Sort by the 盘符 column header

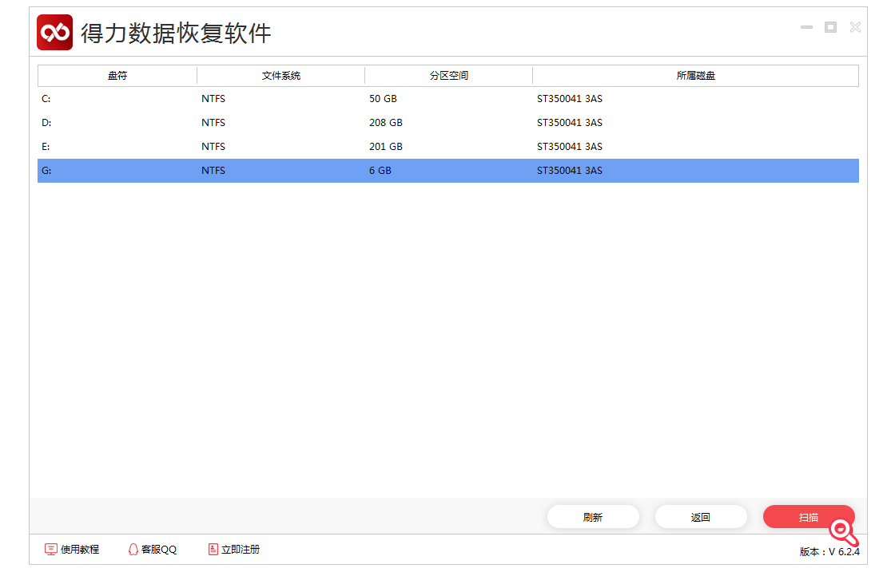pyautogui.click(x=117, y=76)
